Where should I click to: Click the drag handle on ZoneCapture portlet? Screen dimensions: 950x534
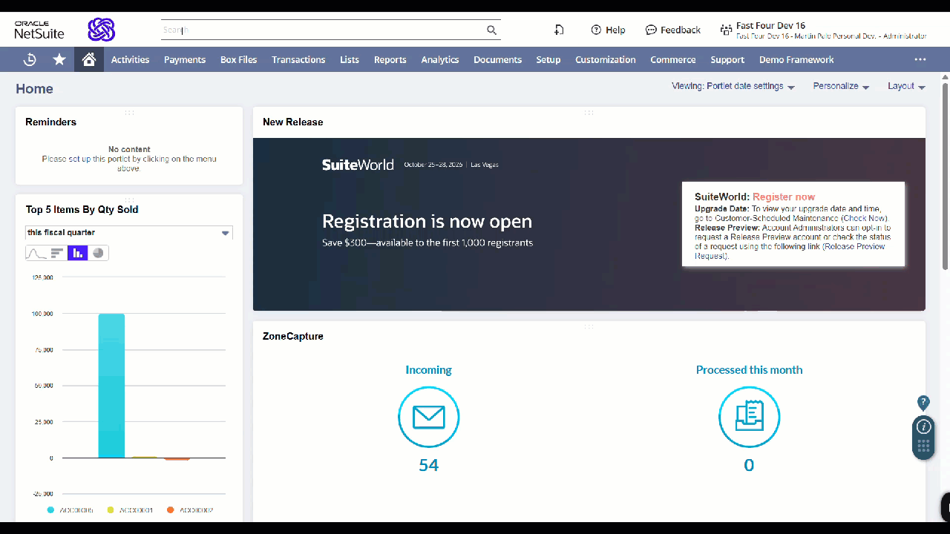(x=589, y=326)
